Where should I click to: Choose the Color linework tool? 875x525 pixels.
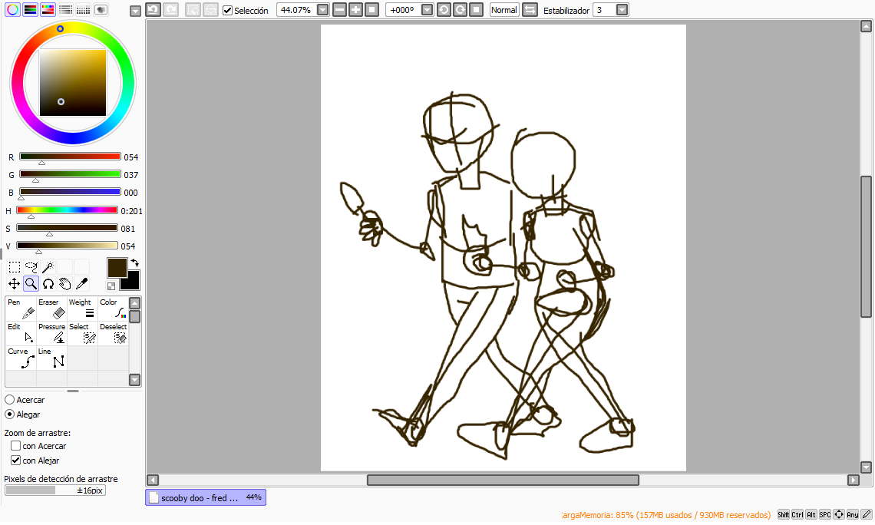click(x=114, y=309)
